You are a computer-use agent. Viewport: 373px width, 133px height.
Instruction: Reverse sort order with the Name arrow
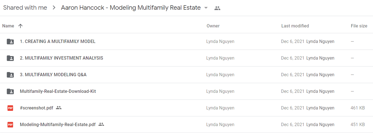(20, 26)
